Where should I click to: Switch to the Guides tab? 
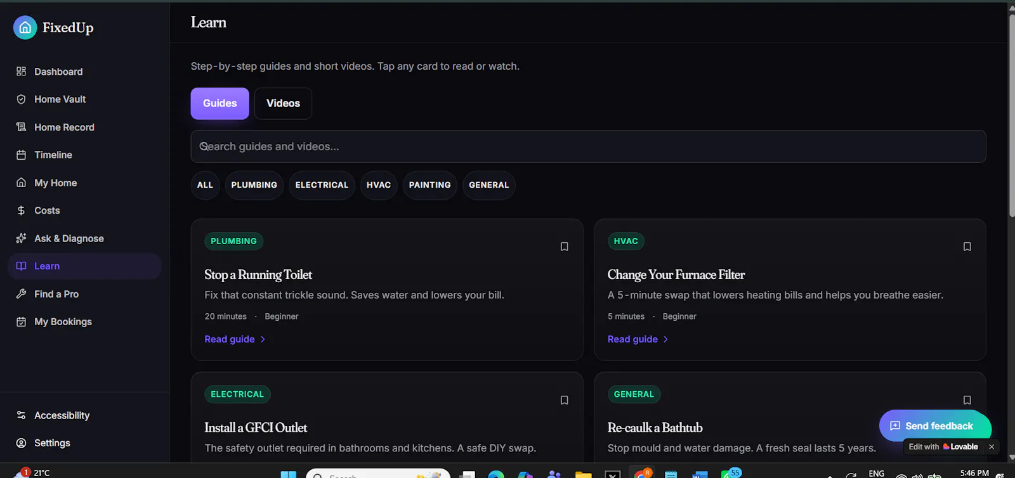(219, 103)
